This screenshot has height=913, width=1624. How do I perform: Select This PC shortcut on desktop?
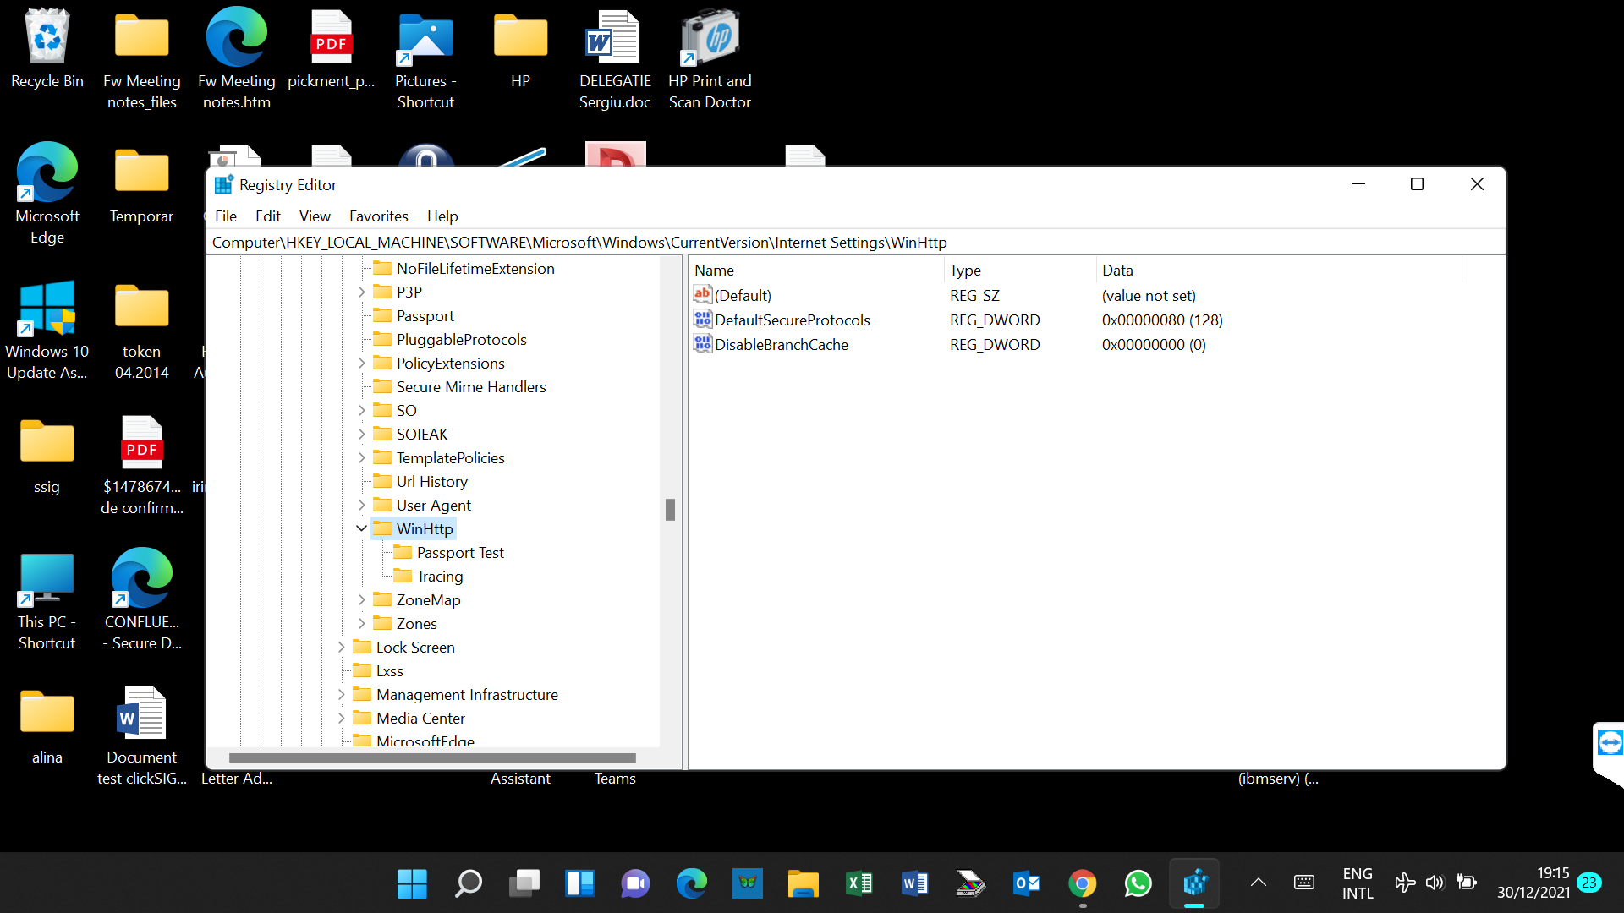pyautogui.click(x=47, y=600)
